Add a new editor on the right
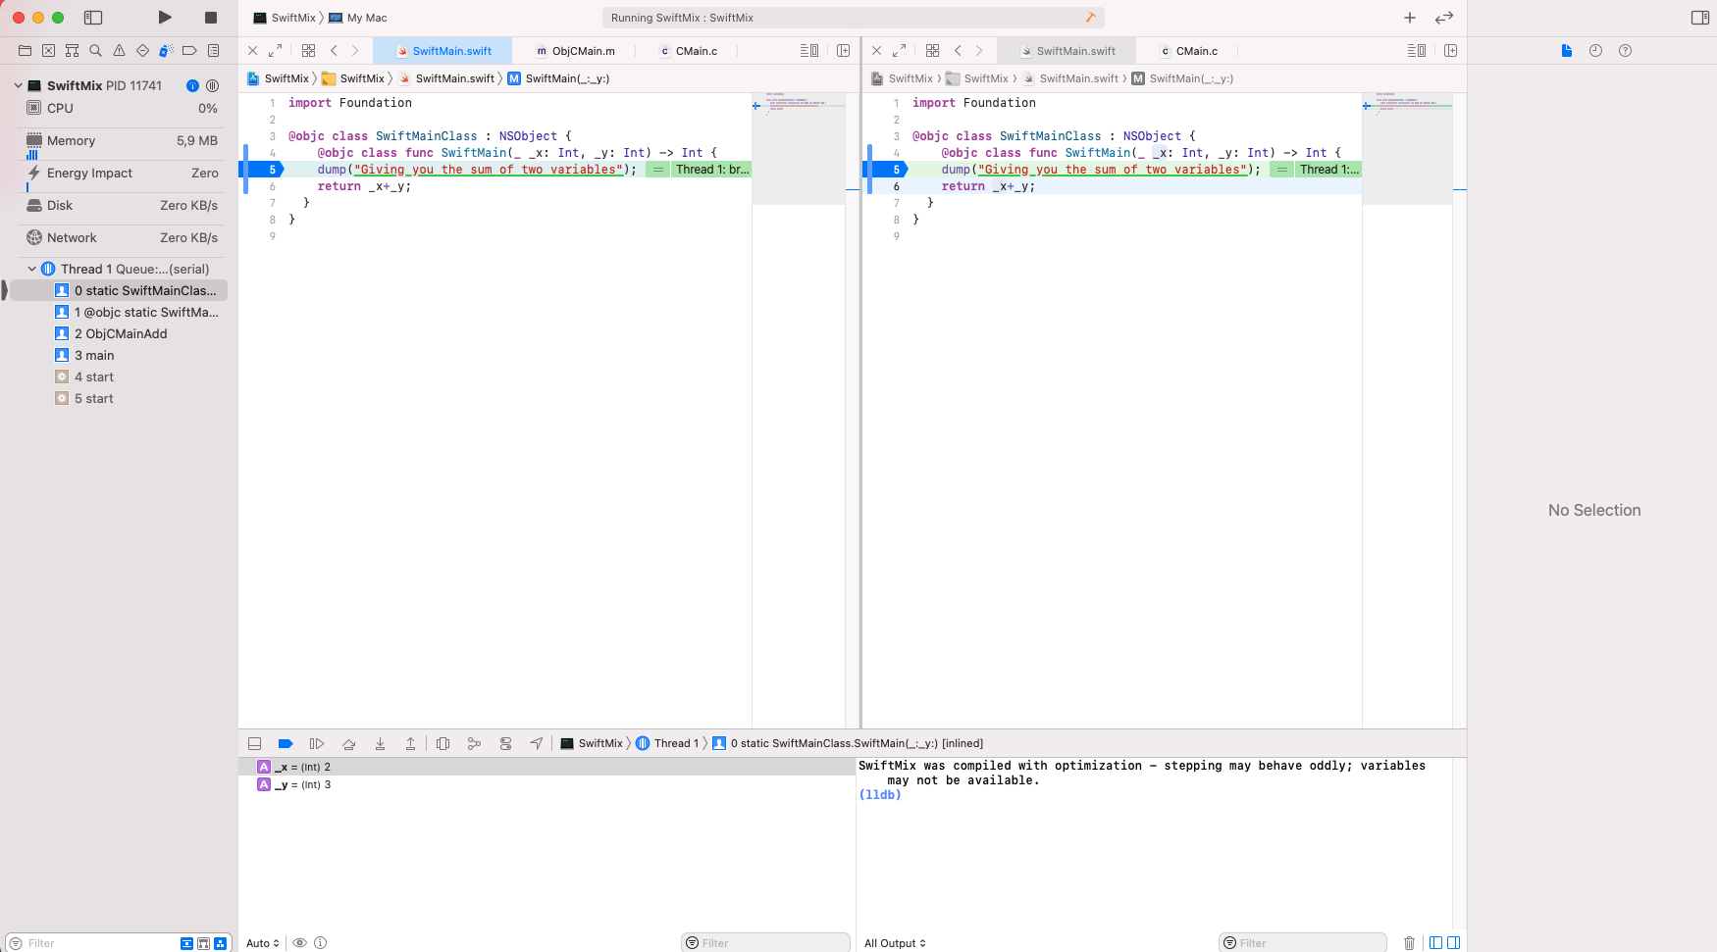This screenshot has width=1717, height=952. point(1450,51)
